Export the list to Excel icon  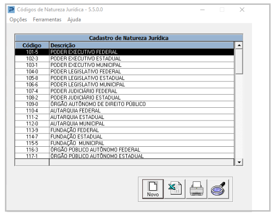coord(175,189)
